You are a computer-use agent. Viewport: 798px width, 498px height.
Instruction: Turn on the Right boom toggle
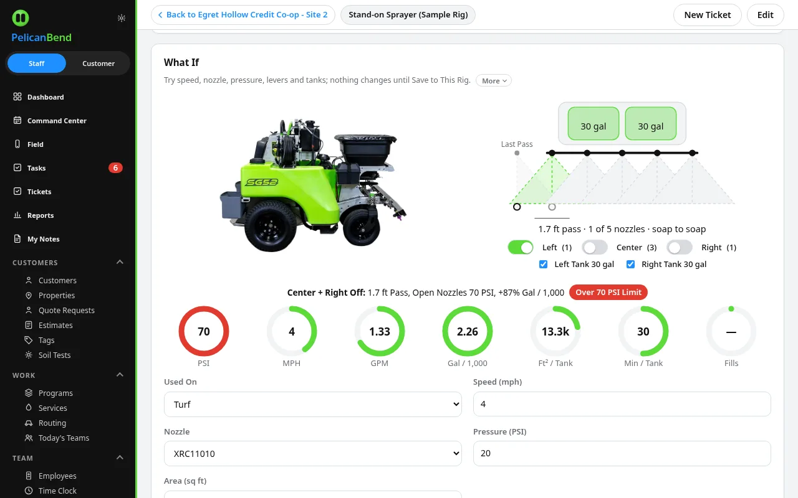pyautogui.click(x=680, y=247)
